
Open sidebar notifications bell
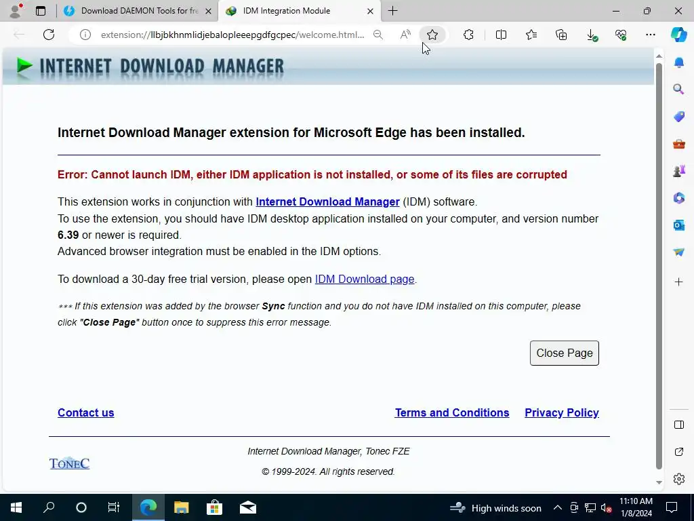coord(679,62)
